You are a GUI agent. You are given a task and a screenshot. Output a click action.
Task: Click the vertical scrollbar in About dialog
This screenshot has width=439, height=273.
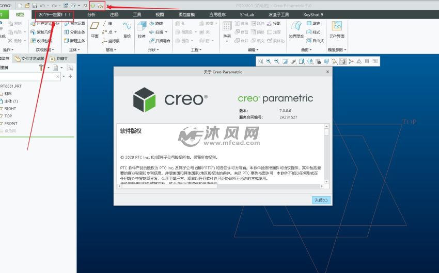click(326, 153)
